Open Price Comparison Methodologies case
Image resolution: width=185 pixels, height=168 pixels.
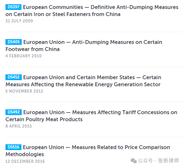[88, 151]
